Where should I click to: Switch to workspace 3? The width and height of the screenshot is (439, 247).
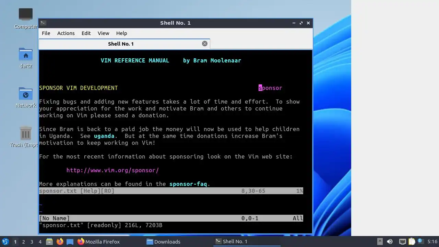[x=32, y=242]
